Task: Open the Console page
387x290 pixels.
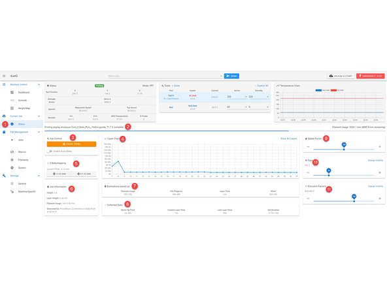Action: (22, 100)
